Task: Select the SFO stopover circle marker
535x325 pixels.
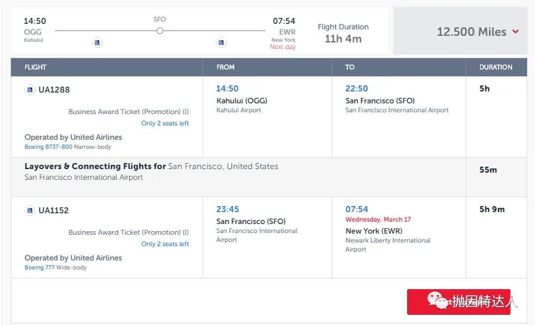Action: [x=160, y=30]
